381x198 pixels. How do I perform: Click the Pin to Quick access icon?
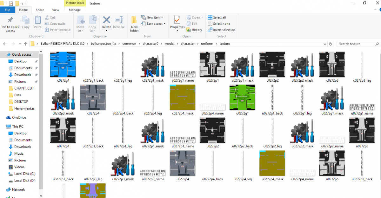(x=10, y=20)
